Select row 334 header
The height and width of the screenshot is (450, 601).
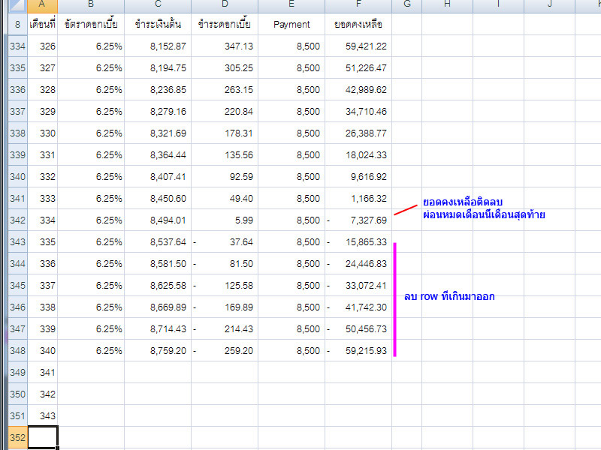pos(17,46)
